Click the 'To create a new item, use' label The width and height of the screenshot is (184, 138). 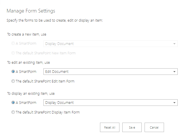click(x=27, y=34)
